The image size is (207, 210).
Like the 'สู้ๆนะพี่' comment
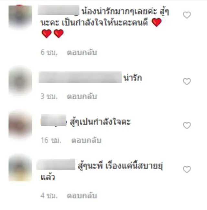point(187,169)
